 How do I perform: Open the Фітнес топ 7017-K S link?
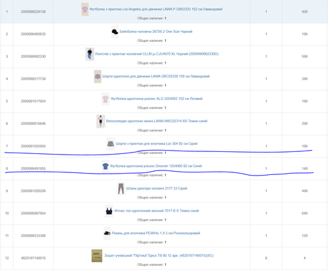(x=157, y=210)
